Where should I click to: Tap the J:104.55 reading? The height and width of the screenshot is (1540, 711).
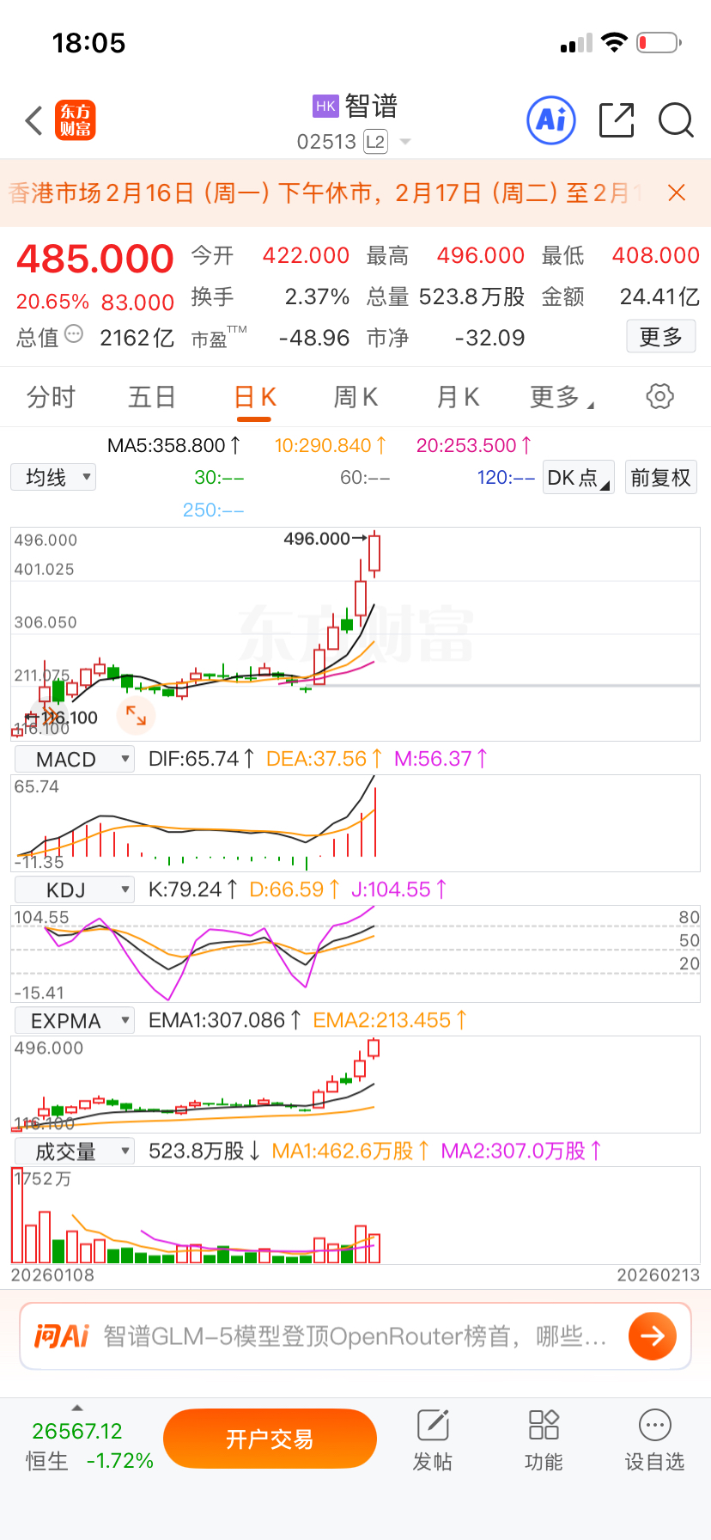coord(399,889)
